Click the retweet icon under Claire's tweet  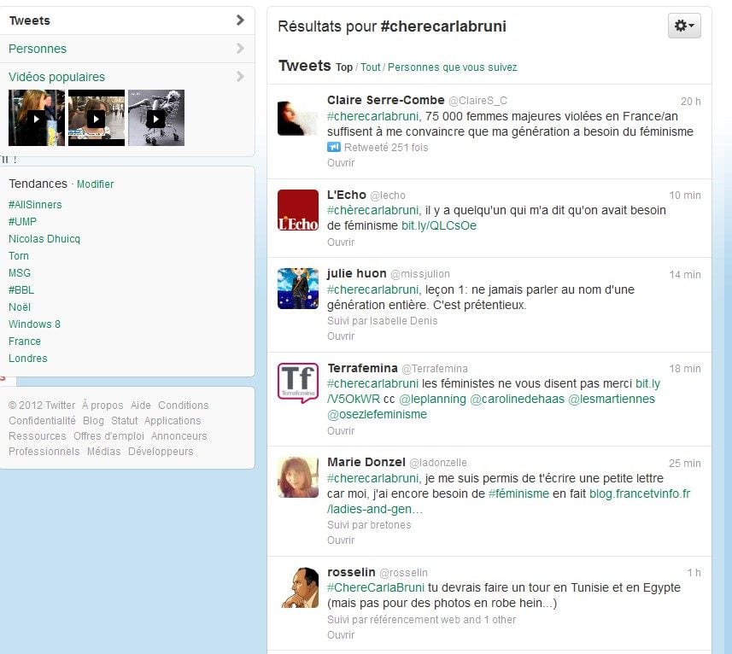334,148
